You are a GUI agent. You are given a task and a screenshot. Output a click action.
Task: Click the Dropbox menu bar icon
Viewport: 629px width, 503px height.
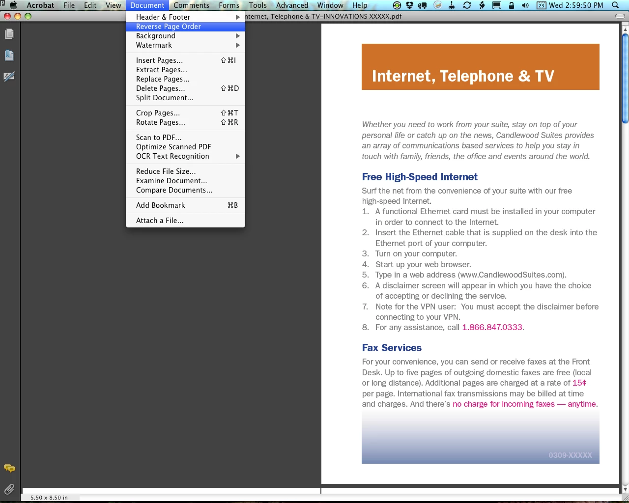pos(409,5)
